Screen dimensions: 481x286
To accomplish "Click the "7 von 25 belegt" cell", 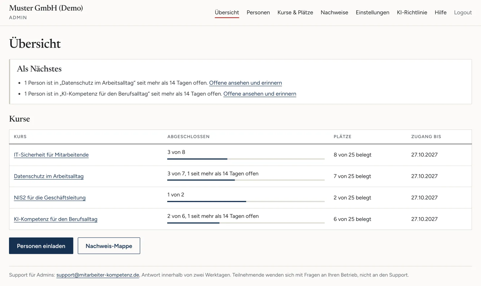I will [x=352, y=176].
